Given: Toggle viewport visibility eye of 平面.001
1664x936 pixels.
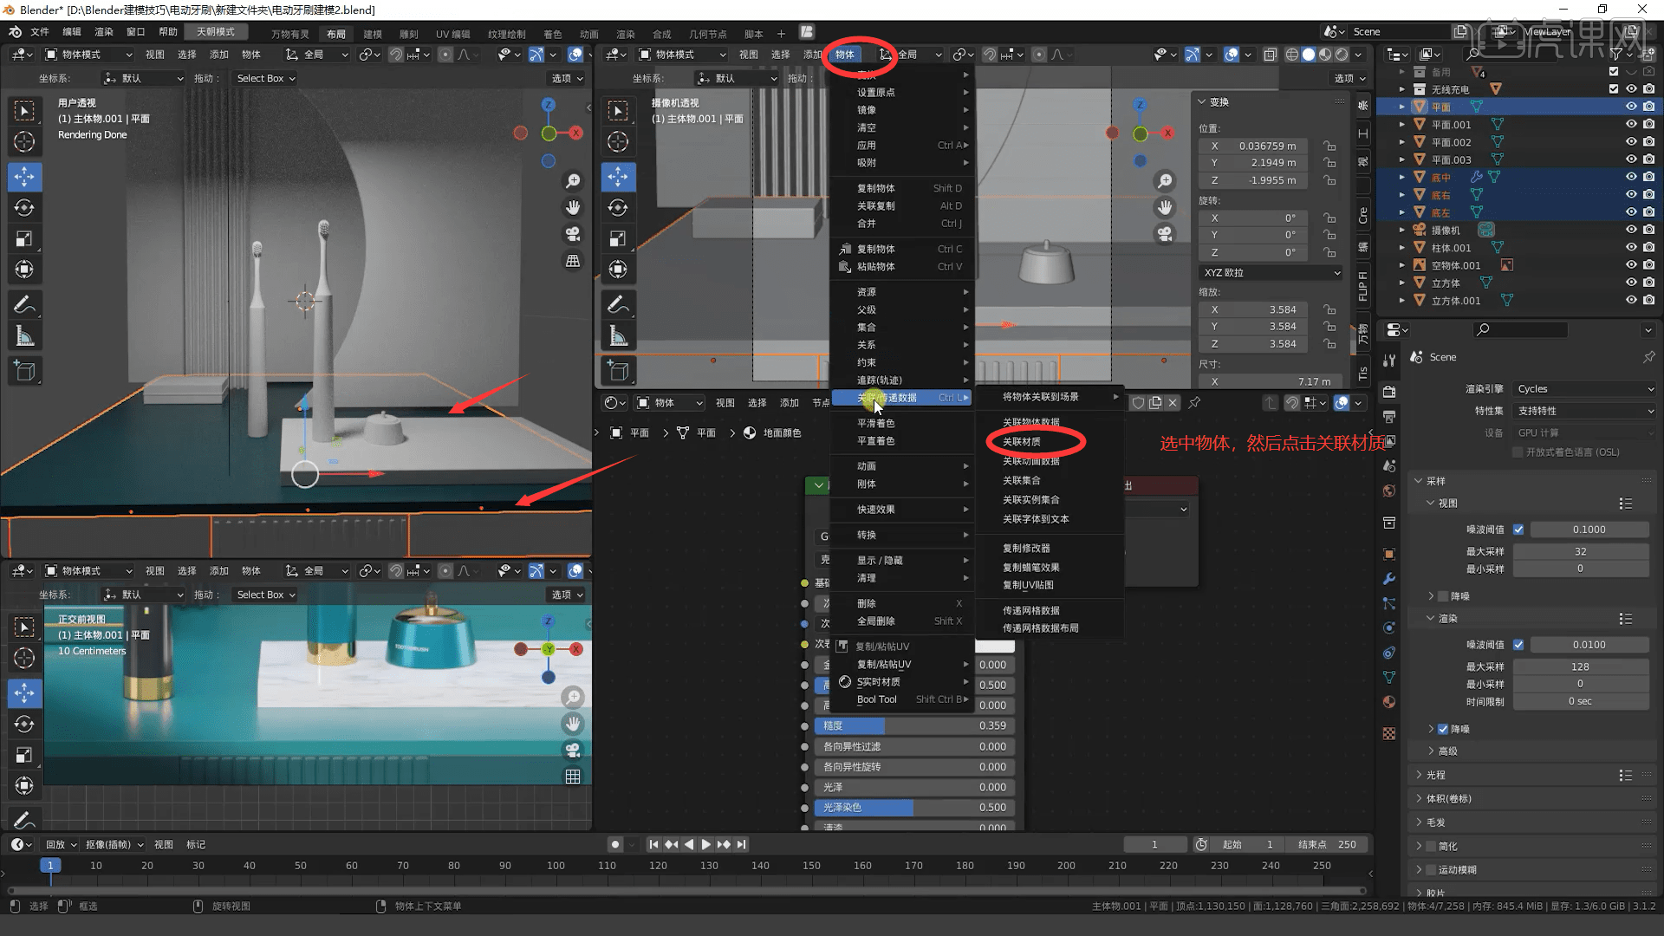Looking at the screenshot, I should [x=1631, y=124].
